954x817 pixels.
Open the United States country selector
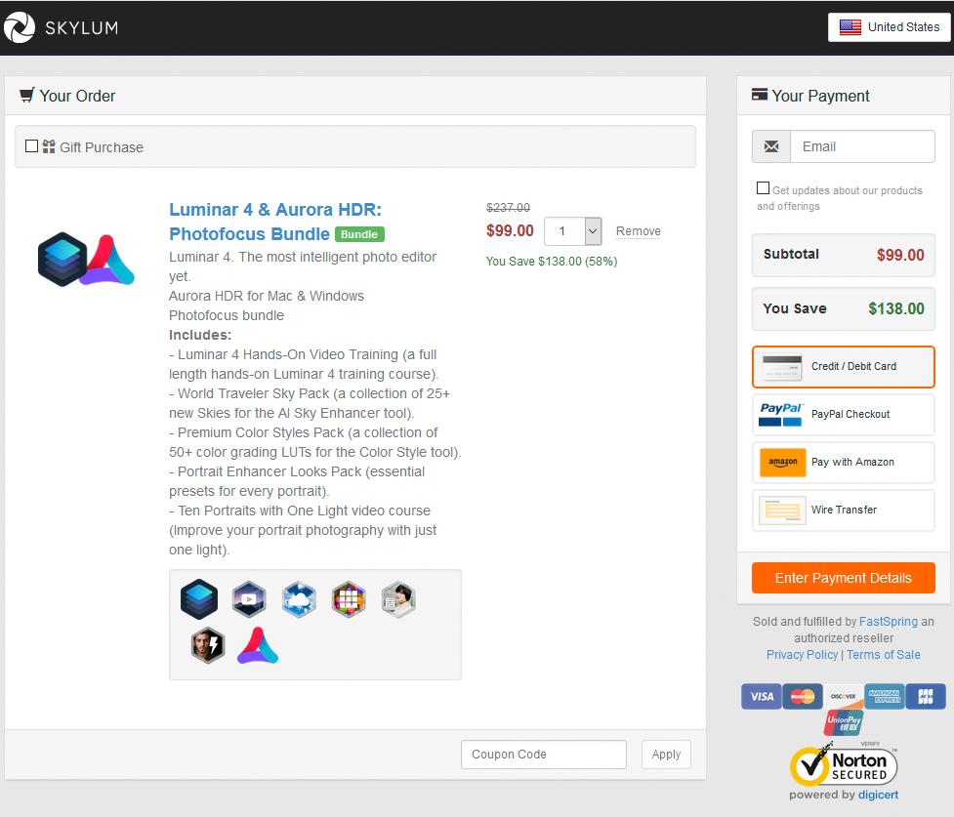(889, 27)
